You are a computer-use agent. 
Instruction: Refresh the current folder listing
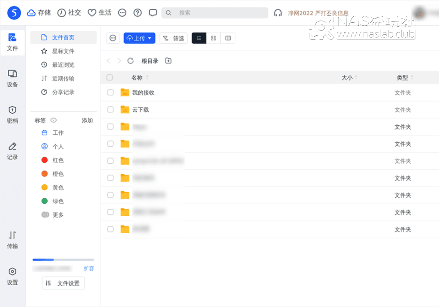(x=130, y=60)
